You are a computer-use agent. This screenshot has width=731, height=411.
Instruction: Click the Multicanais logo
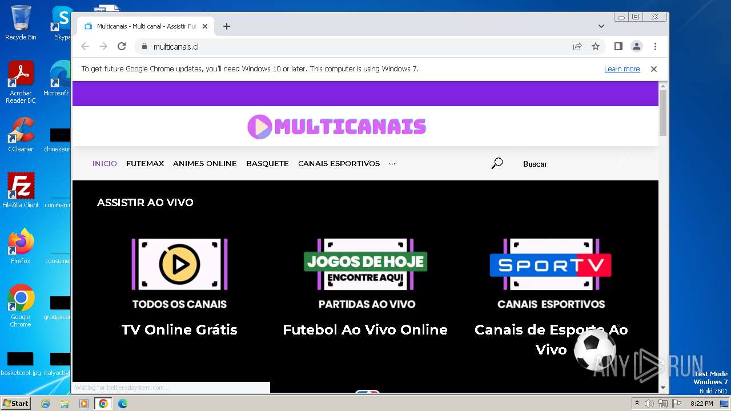coord(337,127)
